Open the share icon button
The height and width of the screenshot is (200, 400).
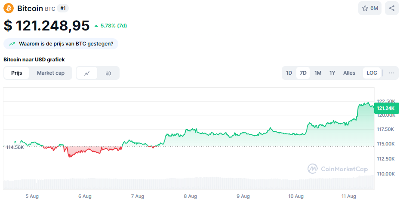click(391, 8)
